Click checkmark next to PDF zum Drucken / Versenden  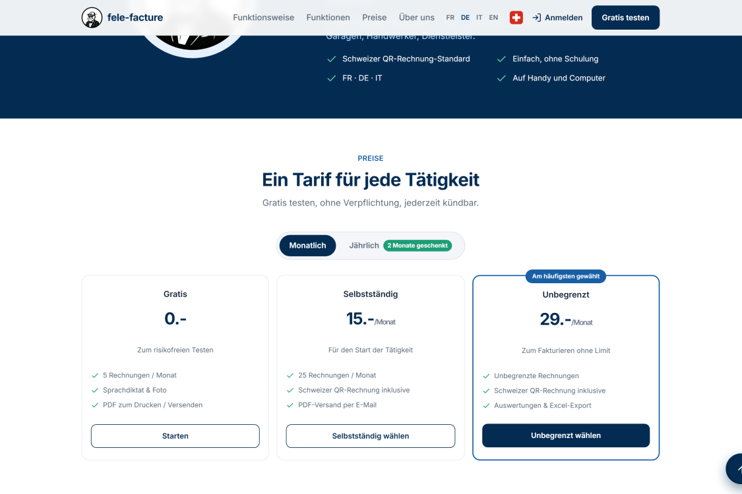coord(95,405)
